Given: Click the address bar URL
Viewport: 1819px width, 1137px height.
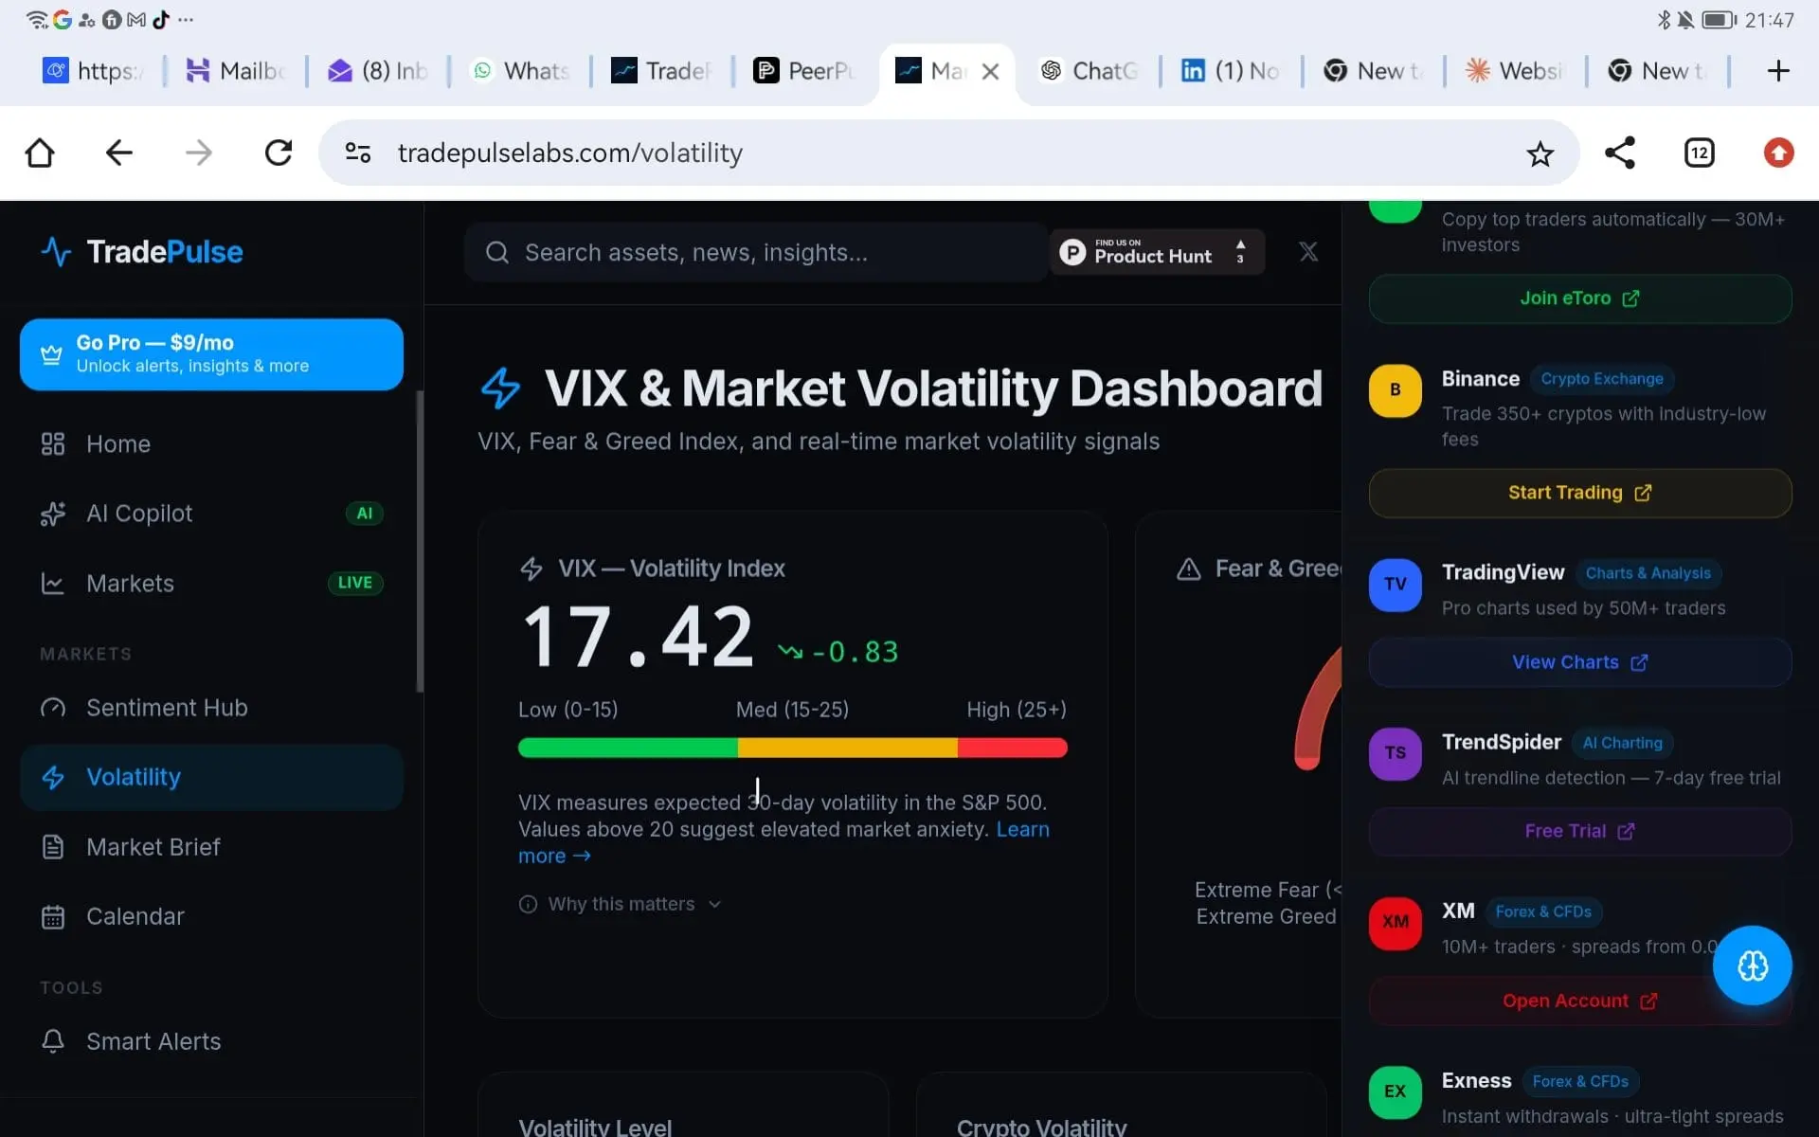Looking at the screenshot, I should tap(570, 153).
